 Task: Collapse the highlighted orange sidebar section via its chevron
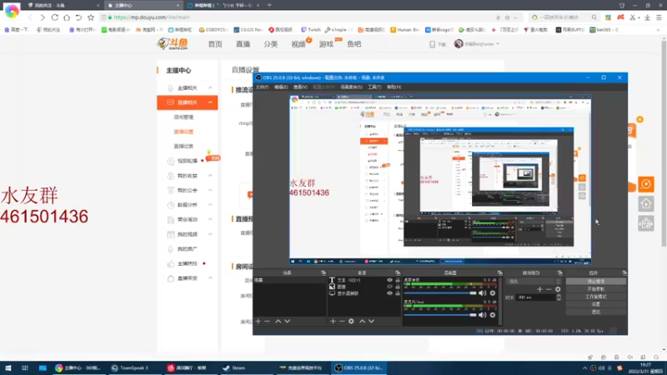210,102
